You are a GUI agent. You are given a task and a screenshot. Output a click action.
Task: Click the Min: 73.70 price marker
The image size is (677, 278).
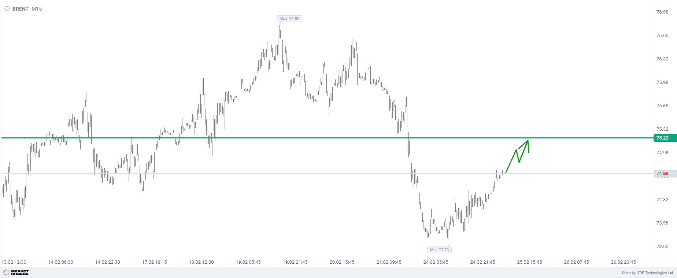pyautogui.click(x=439, y=250)
